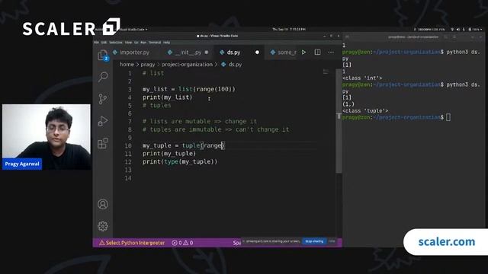
Task: Click the network icon in the system tray
Action: [452, 29]
